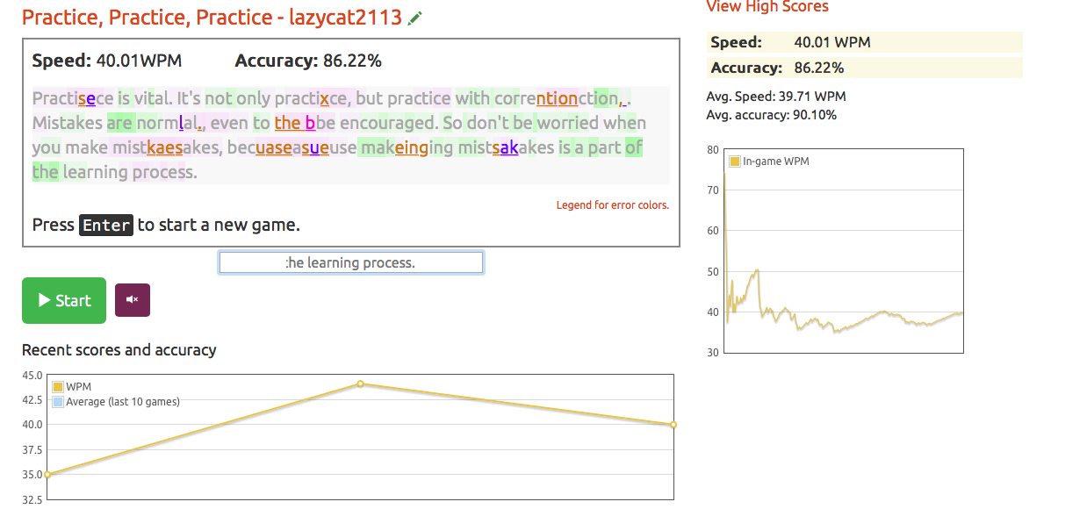Focus the typing input field
1087x509 pixels.
coord(350,262)
